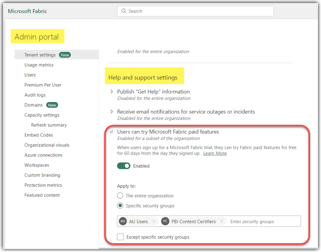Click the AU Users avatar badge

click(x=123, y=221)
